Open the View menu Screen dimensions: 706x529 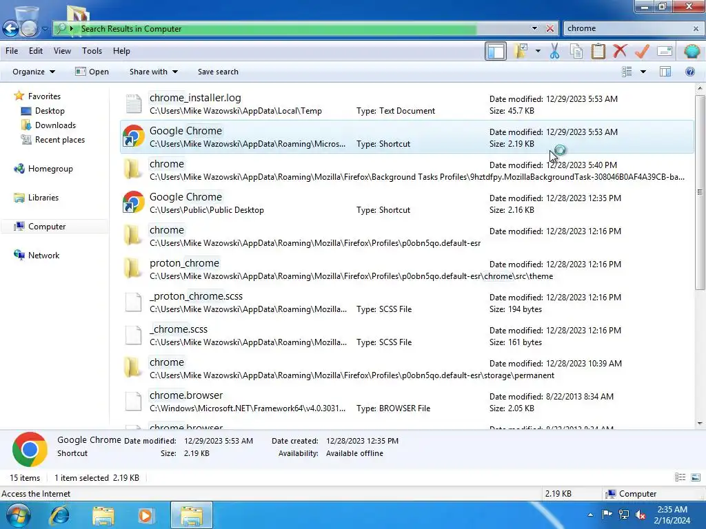coord(62,51)
